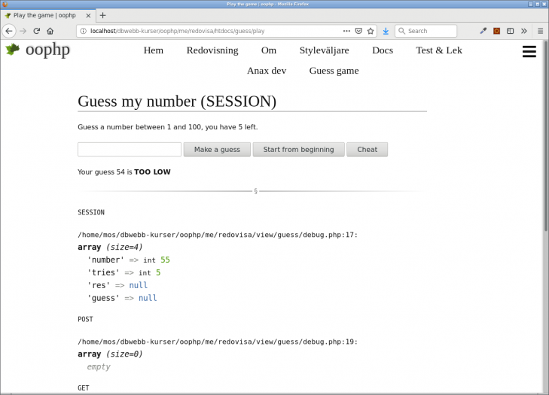The height and width of the screenshot is (395, 549).
Task: Open the Redovisning menu item
Action: [x=212, y=50]
